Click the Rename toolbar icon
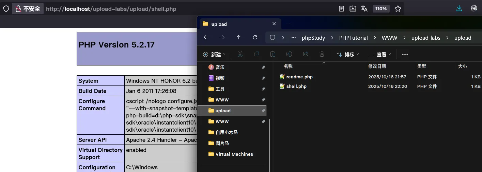This screenshot has height=172, width=482. (x=289, y=54)
